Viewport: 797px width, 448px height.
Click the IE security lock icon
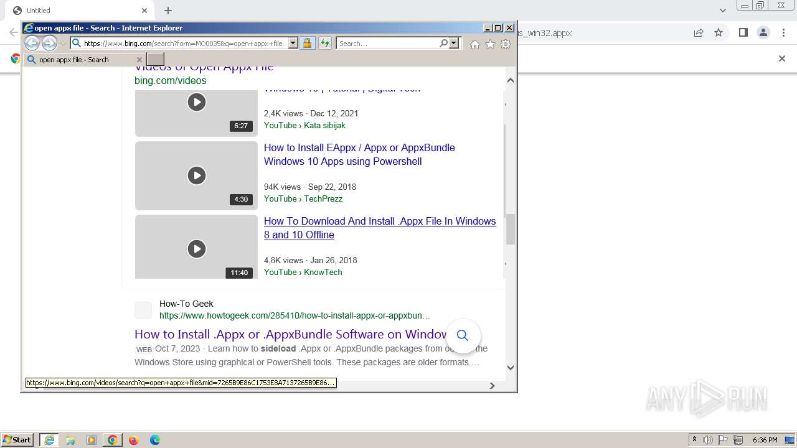click(307, 44)
